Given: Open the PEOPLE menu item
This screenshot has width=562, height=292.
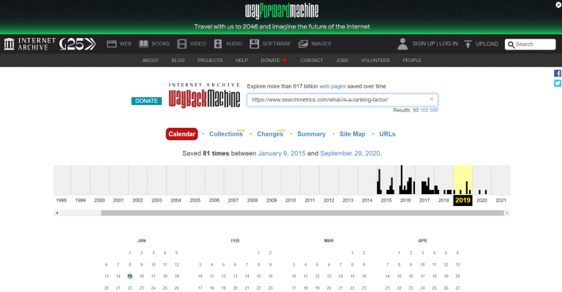Looking at the screenshot, I should (412, 61).
